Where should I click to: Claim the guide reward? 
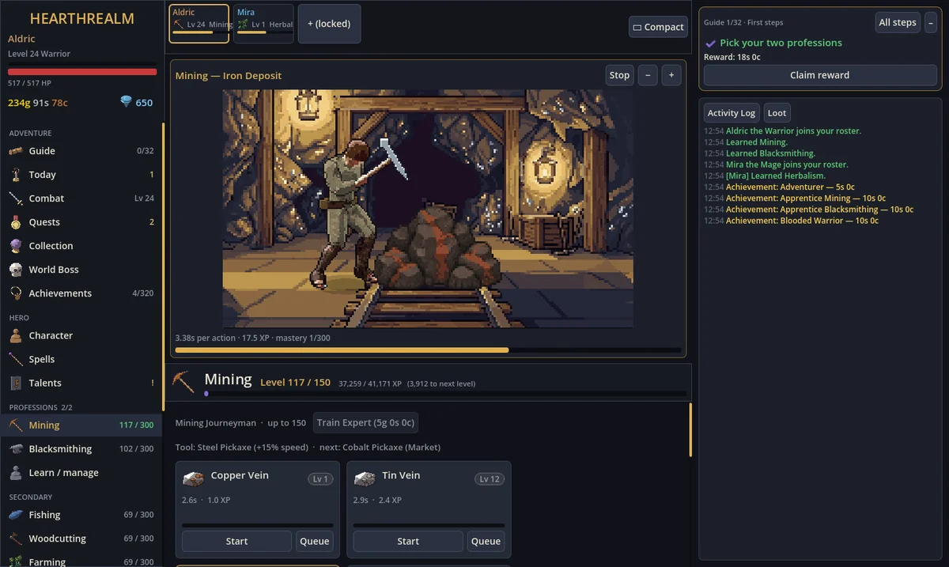(x=819, y=75)
